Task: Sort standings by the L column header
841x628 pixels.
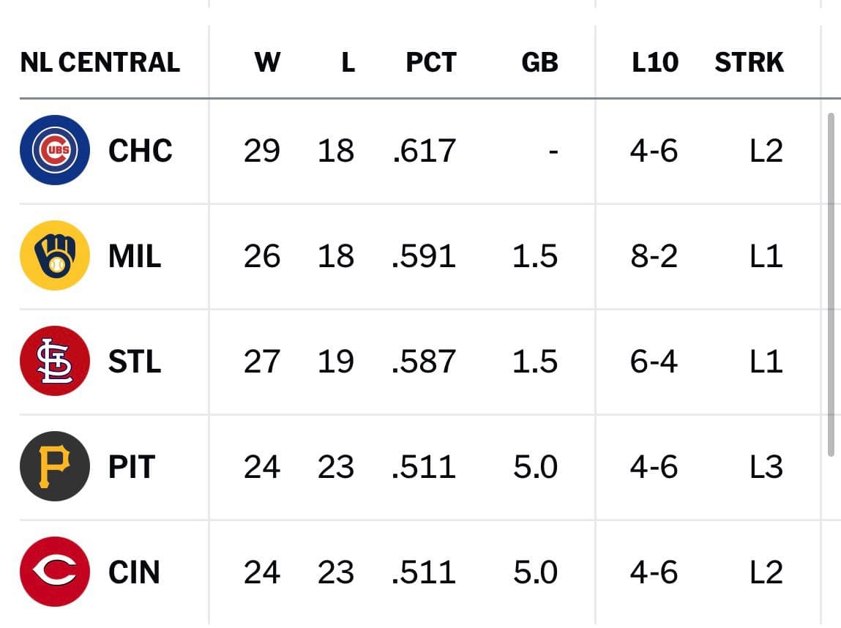Action: point(348,62)
